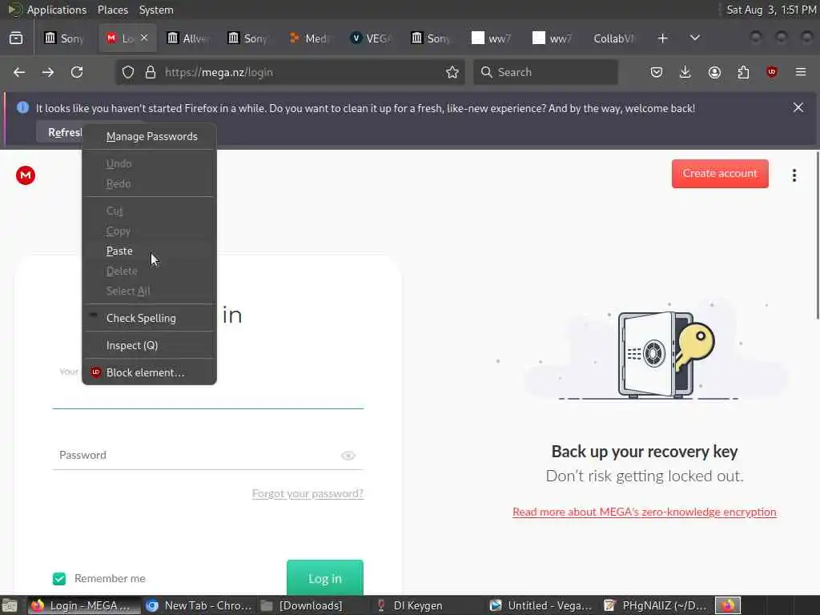Open the Forgot your password link
820x615 pixels.
307,493
